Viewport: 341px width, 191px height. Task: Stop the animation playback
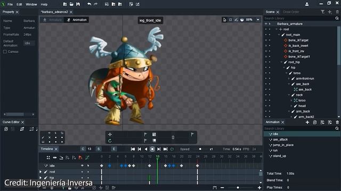[152, 149]
